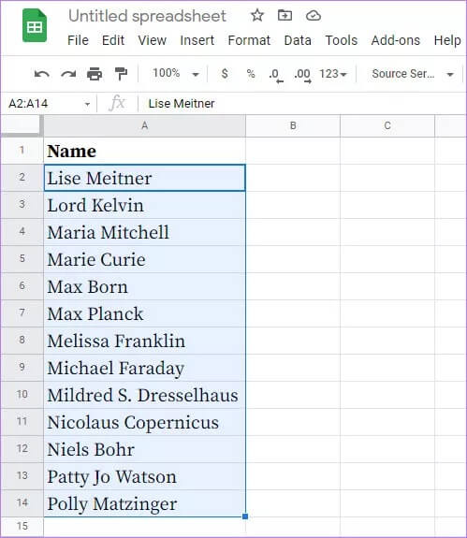Image resolution: width=467 pixels, height=538 pixels.
Task: Click the undo arrow icon
Action: tap(42, 74)
